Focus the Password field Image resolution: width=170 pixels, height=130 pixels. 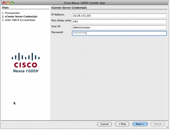tap(119, 33)
